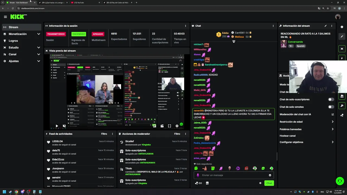Open the user profile avatar menu
This screenshot has width=347, height=195.
coord(338,17)
